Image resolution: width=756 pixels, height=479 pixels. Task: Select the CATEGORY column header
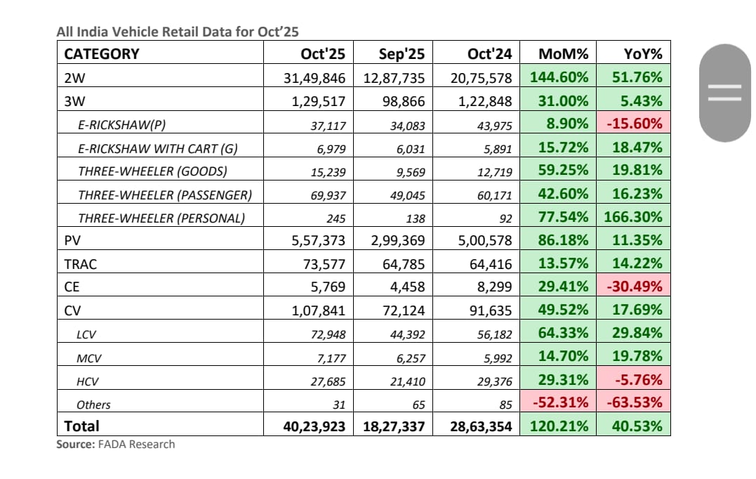click(x=102, y=54)
